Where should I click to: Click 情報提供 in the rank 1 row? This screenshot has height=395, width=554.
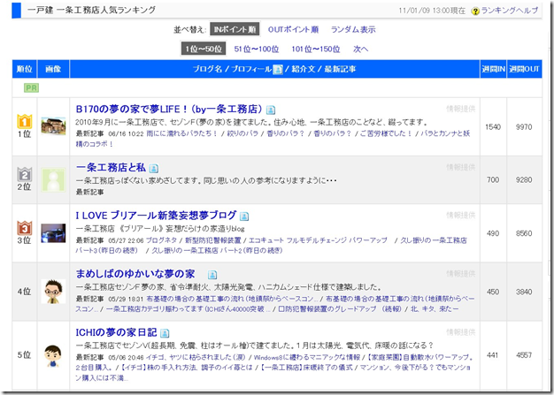(x=461, y=109)
